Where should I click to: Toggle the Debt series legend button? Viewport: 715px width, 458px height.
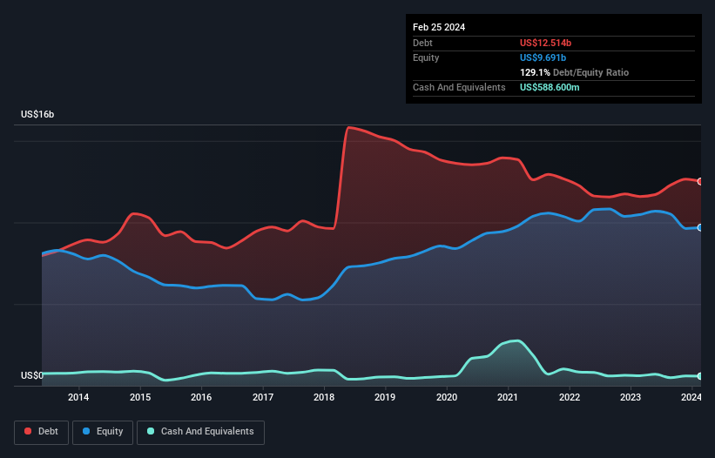point(42,432)
